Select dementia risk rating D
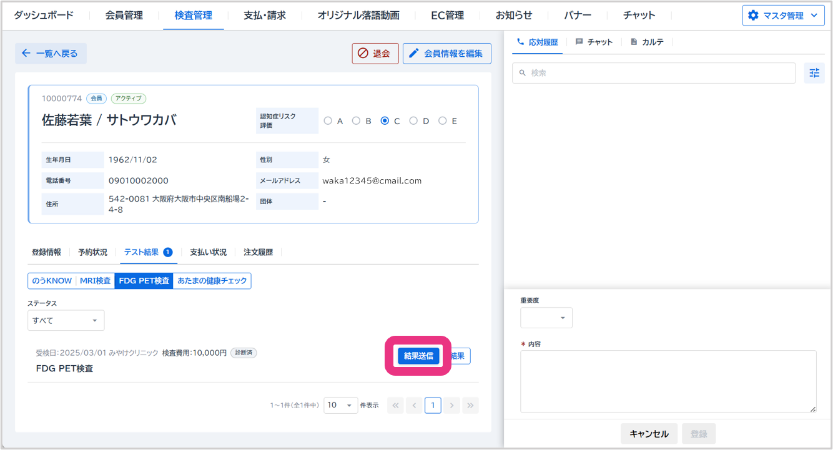 click(413, 121)
